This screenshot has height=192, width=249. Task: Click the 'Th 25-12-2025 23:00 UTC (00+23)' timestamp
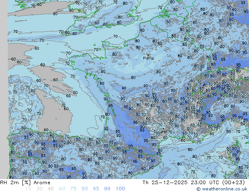(x=194, y=183)
